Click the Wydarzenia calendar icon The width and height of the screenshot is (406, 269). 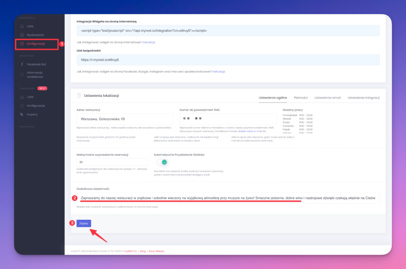(22, 35)
